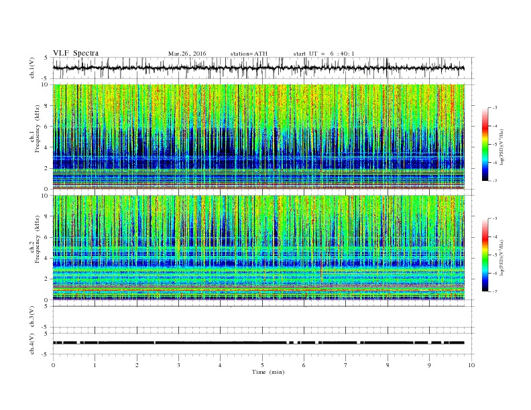Click time axis tick label "0"
The width and height of the screenshot is (531, 410).
coord(53,365)
